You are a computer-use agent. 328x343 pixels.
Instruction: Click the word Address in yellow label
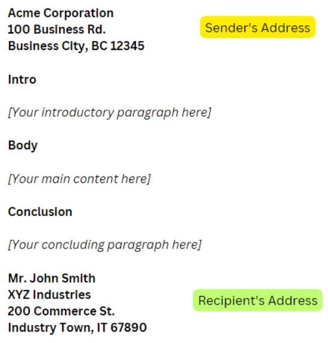[x=286, y=28]
